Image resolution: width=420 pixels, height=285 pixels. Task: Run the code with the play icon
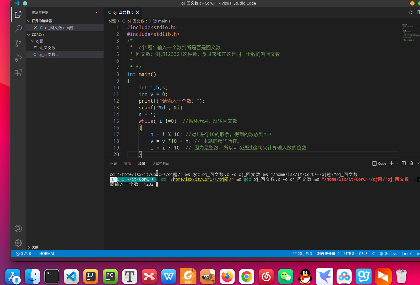[x=411, y=12]
